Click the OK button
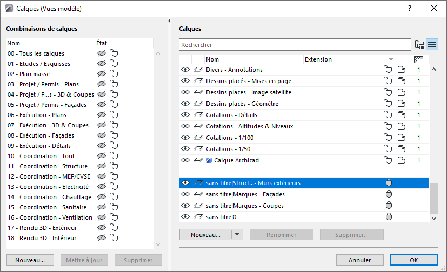Screen dimensions: 447x272 [413, 260]
